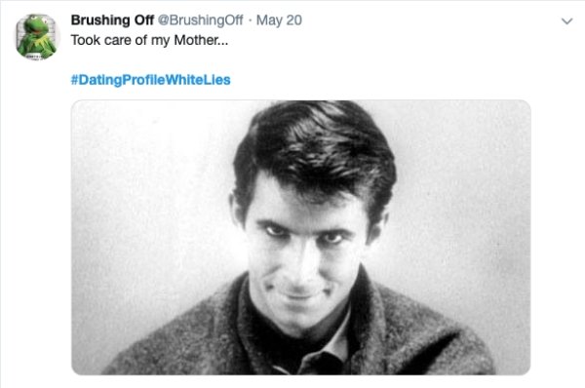Open the #DatingProfileWhiteLies hashtag
The width and height of the screenshot is (585, 388).
pyautogui.click(x=150, y=80)
